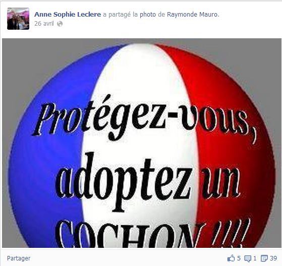Screen dimensions: 282x266
Task: Click the comment bubble icon
Action: point(248,258)
